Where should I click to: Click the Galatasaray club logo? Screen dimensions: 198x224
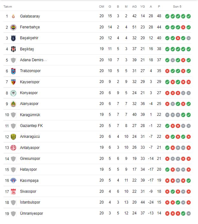13,16
